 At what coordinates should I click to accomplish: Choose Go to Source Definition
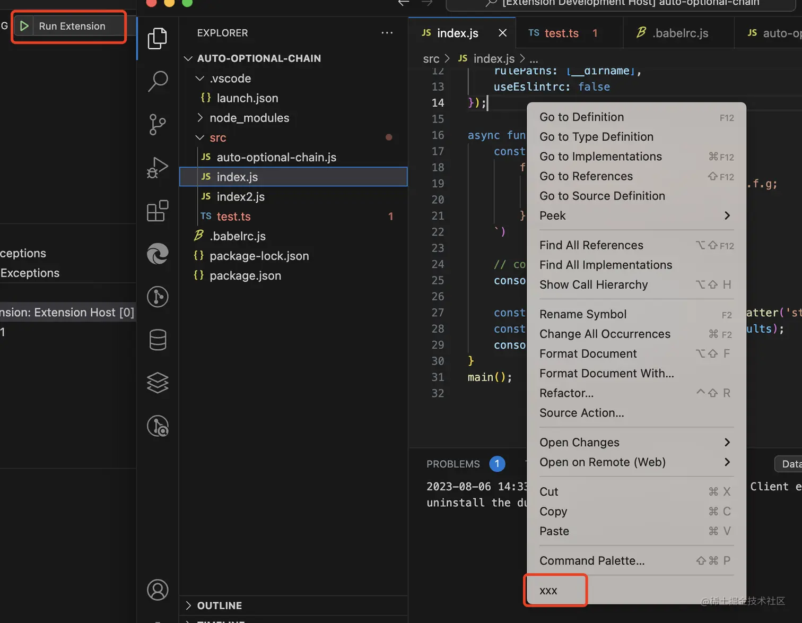click(637, 196)
